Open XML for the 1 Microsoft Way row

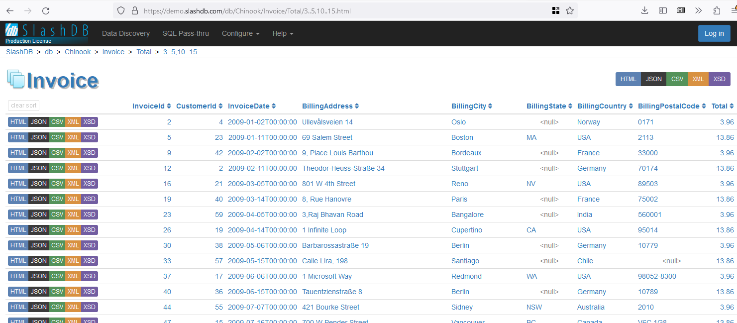pos(73,276)
